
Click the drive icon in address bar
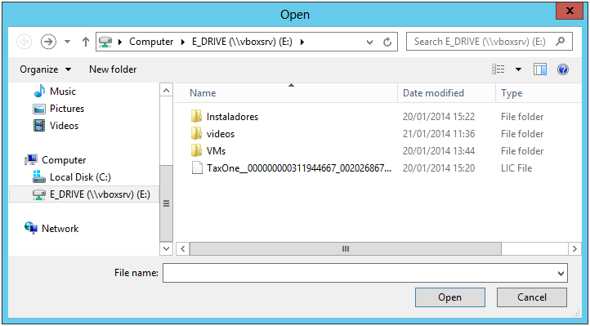[105, 42]
